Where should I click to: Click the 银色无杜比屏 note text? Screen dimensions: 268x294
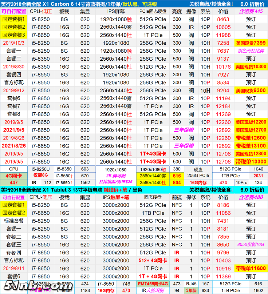(x=251, y=51)
